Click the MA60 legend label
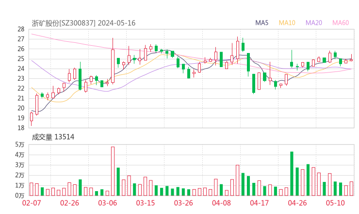Screen dimensions: 359x214 click(341, 23)
